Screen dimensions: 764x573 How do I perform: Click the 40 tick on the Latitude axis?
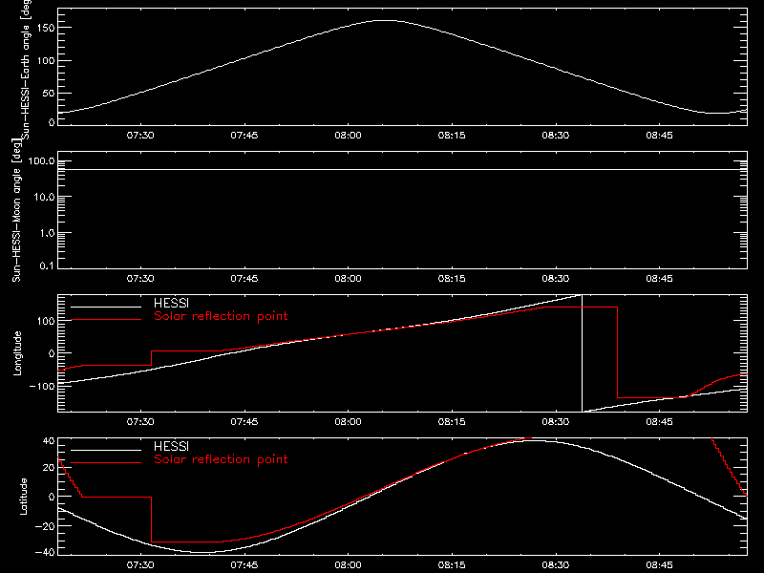pyautogui.click(x=49, y=441)
